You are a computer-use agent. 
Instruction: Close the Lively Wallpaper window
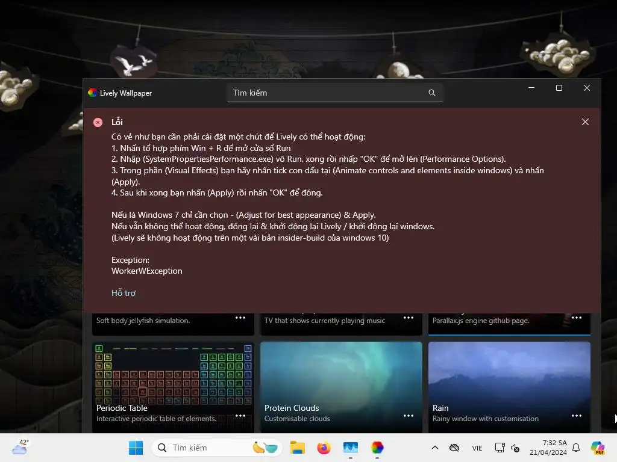click(x=587, y=88)
